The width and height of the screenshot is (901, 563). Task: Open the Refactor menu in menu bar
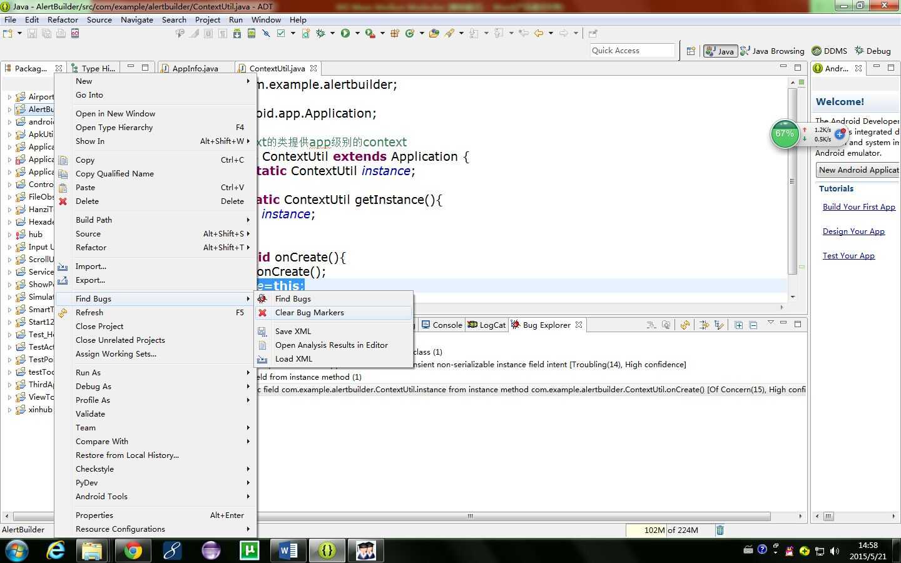(x=63, y=19)
